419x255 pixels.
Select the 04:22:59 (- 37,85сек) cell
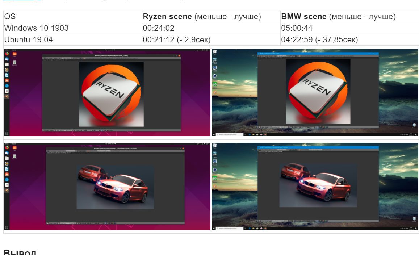pyautogui.click(x=349, y=39)
